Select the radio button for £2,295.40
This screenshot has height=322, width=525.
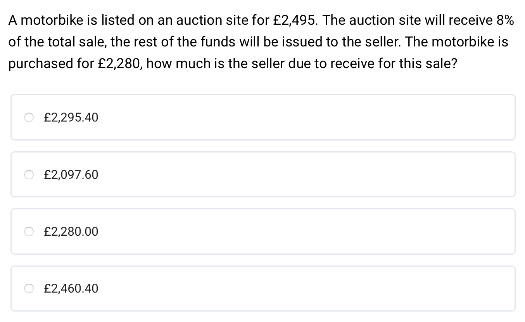pos(30,118)
